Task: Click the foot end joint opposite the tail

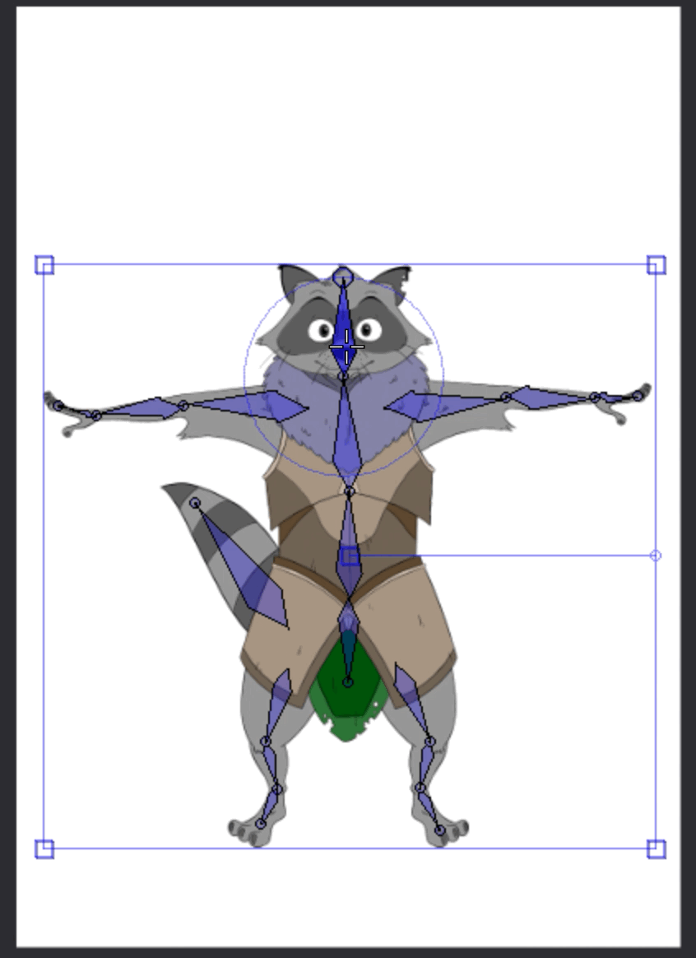Action: [439, 830]
